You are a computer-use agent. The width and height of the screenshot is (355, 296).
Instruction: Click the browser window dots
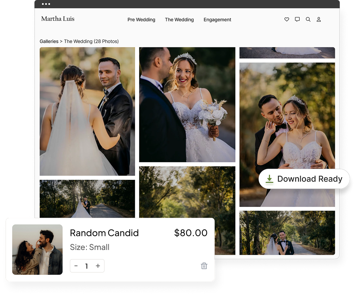pos(46,4)
